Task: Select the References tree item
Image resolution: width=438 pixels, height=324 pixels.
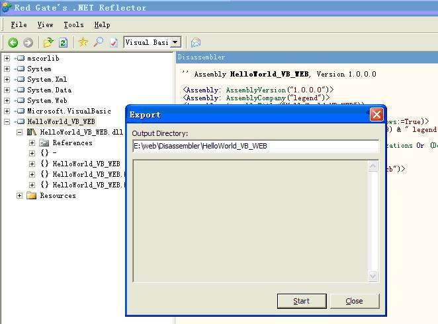Action: tap(72, 143)
